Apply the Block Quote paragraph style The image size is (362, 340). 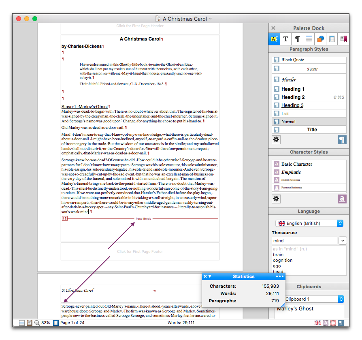(x=309, y=60)
